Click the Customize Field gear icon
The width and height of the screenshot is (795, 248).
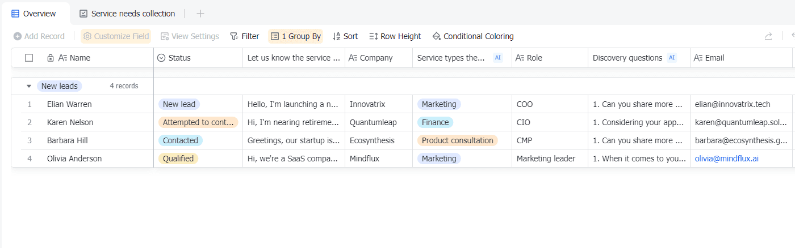(x=87, y=36)
